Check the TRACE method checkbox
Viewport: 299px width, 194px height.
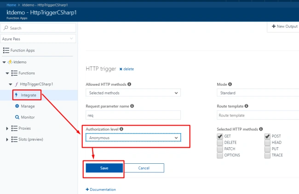[267, 155]
